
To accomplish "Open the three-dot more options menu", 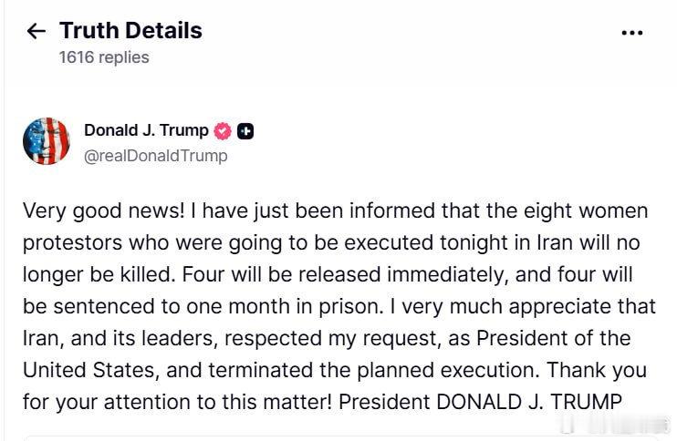I will [631, 33].
